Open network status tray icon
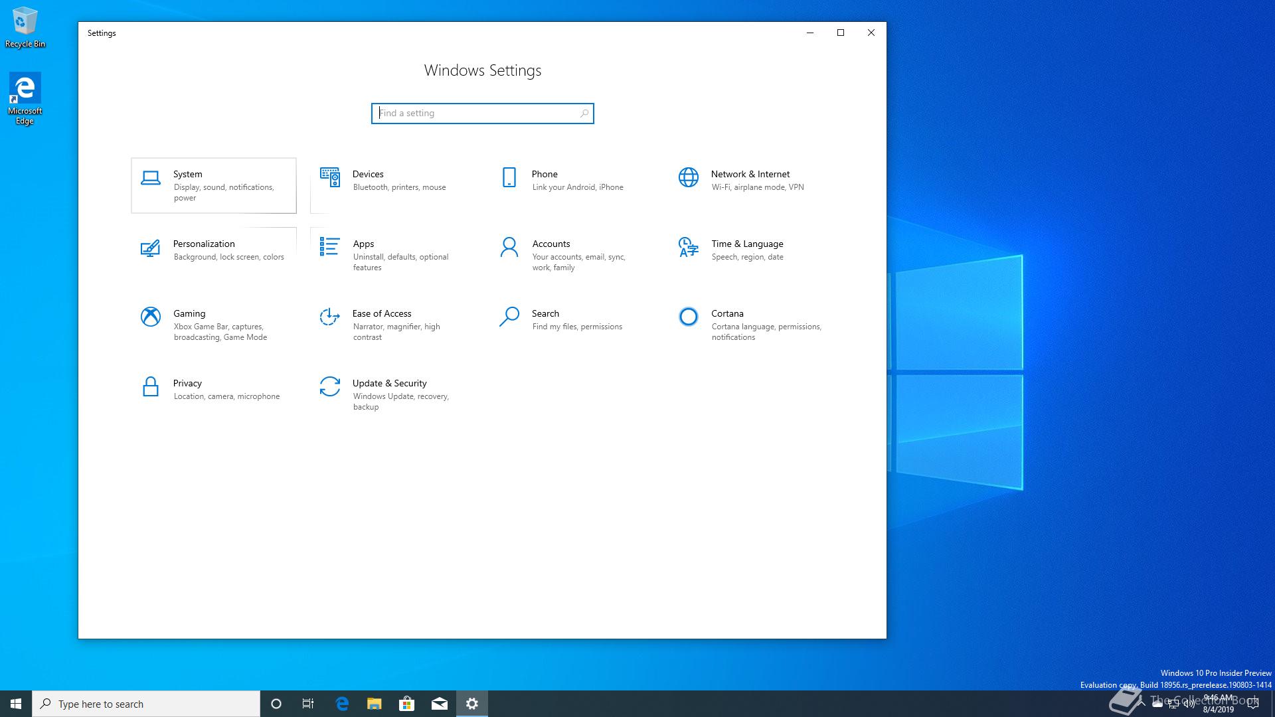Screen dimensions: 1275x717 tap(1173, 704)
